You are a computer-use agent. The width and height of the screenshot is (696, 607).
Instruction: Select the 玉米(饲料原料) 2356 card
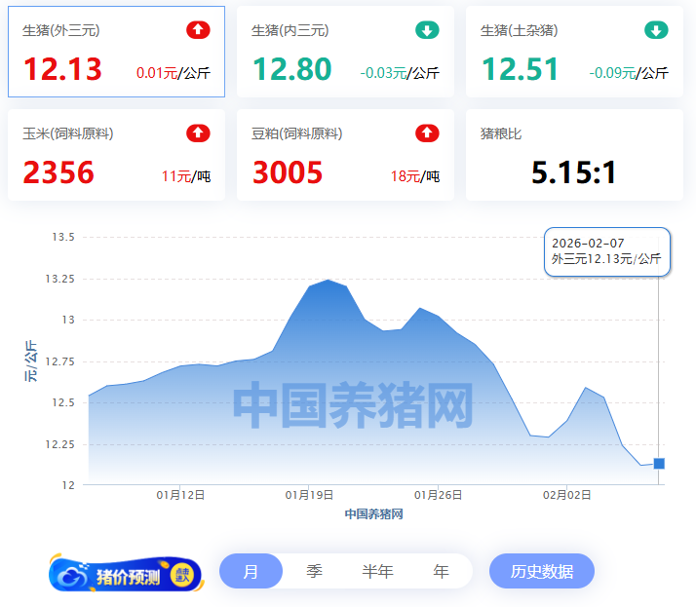pyautogui.click(x=116, y=155)
